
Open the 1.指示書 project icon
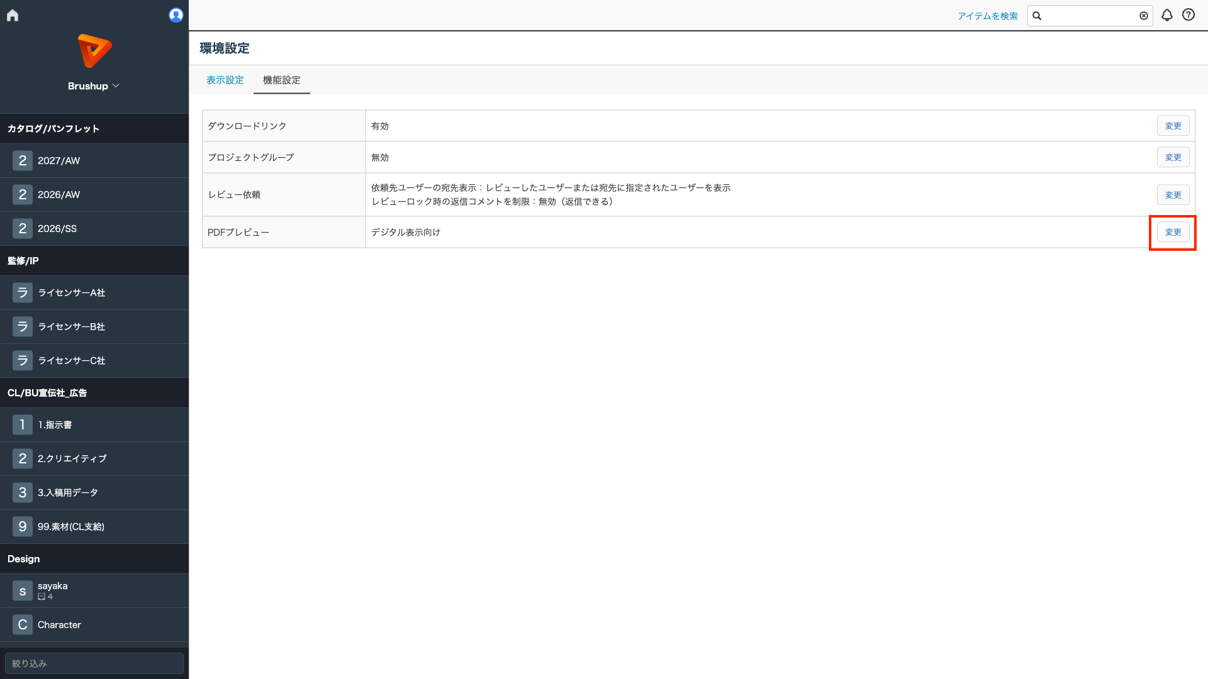point(23,424)
